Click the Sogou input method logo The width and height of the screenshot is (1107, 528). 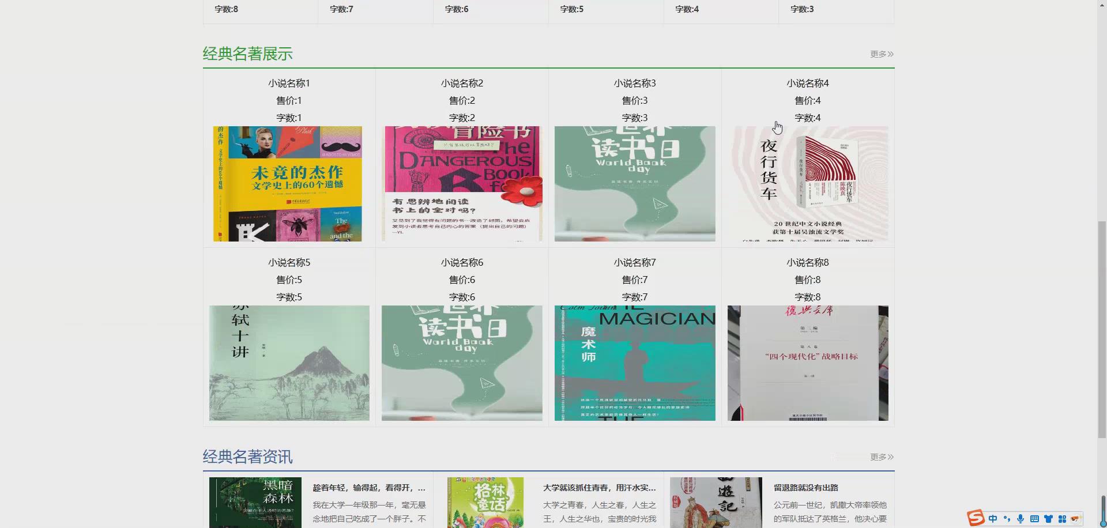point(976,518)
